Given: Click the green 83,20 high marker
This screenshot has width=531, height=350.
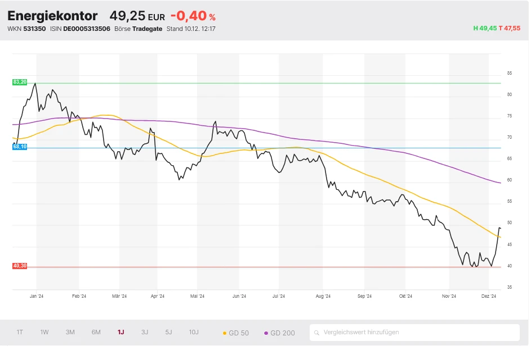Looking at the screenshot, I should (x=20, y=82).
